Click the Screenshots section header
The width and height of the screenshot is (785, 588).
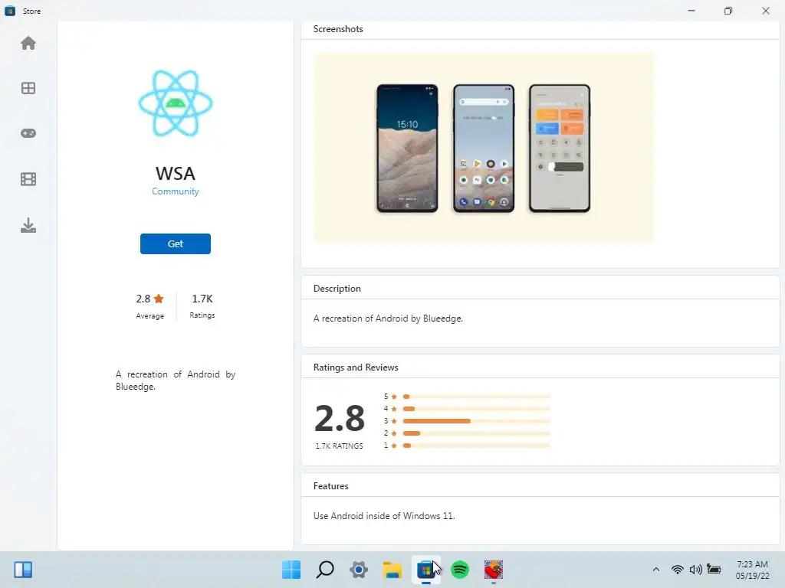[338, 29]
